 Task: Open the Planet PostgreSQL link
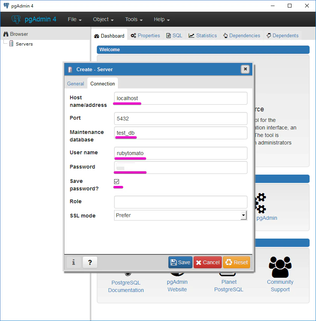click(x=229, y=286)
